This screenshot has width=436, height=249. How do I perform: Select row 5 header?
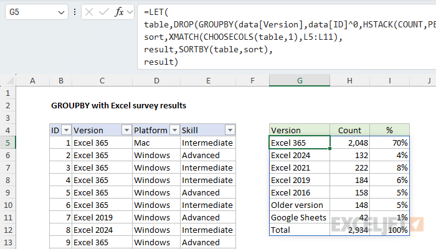point(7,143)
